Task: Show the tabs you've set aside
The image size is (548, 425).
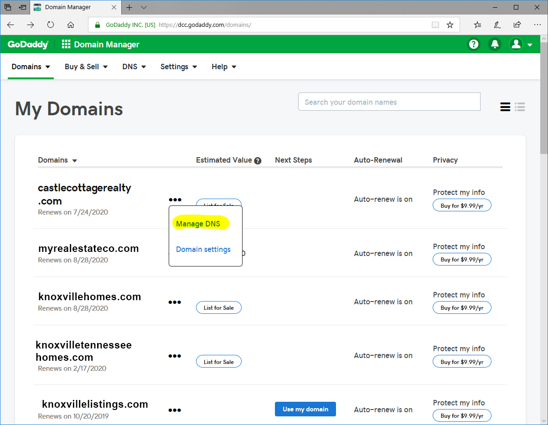Action: click(x=8, y=7)
